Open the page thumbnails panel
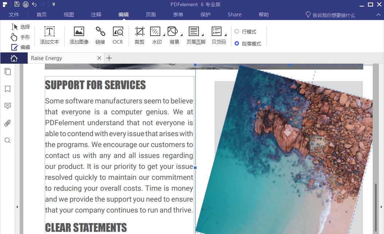Viewport: 384px width, 234px height. coord(8,72)
